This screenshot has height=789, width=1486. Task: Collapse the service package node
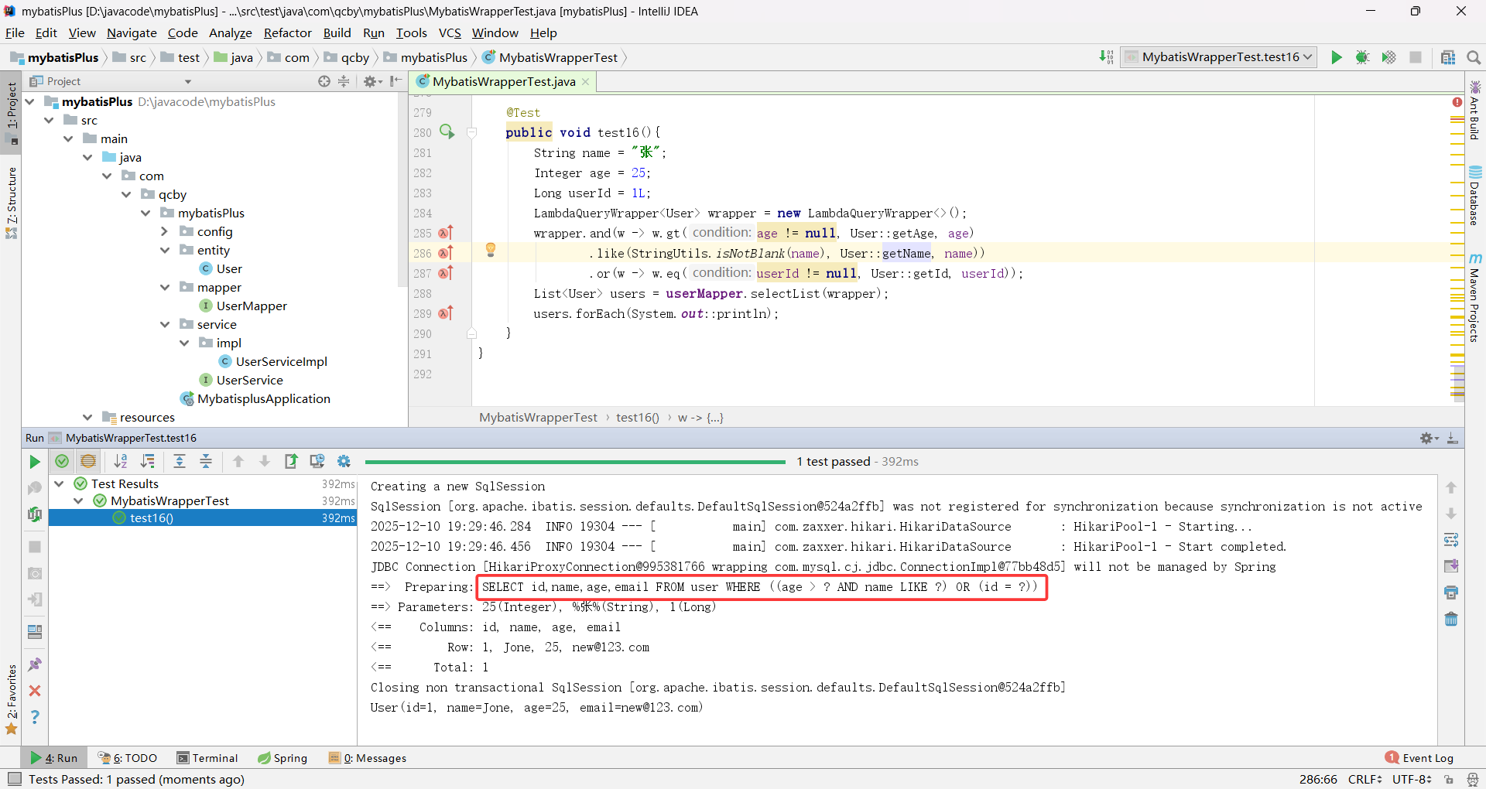(x=164, y=324)
